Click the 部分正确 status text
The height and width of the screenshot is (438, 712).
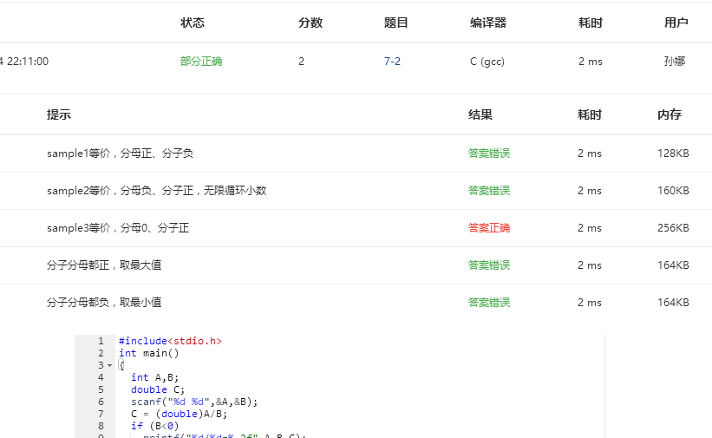(x=201, y=62)
